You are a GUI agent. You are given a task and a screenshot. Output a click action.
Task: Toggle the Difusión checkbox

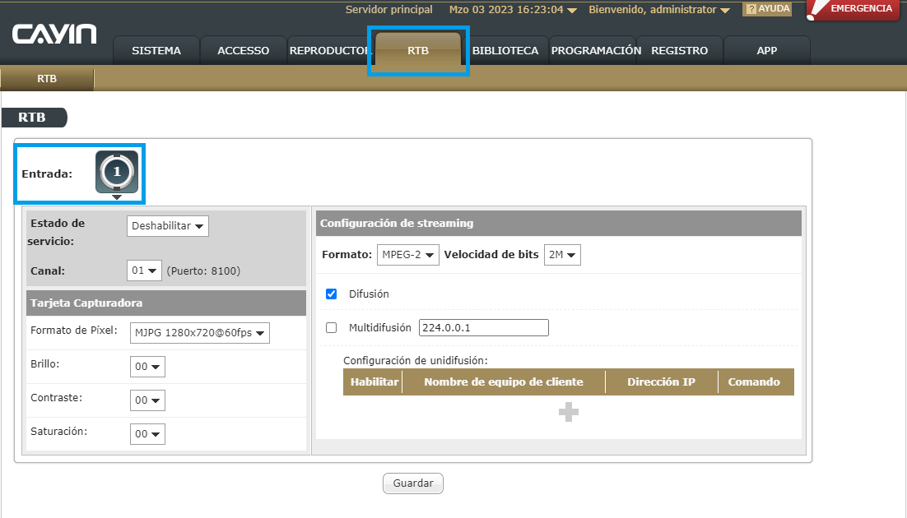coord(332,294)
